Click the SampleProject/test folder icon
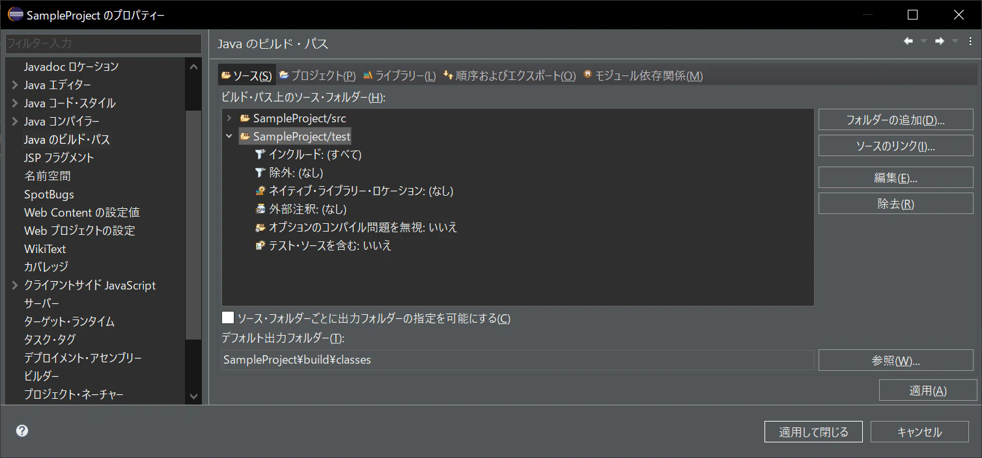Viewport: 982px width, 458px height. [x=245, y=137]
